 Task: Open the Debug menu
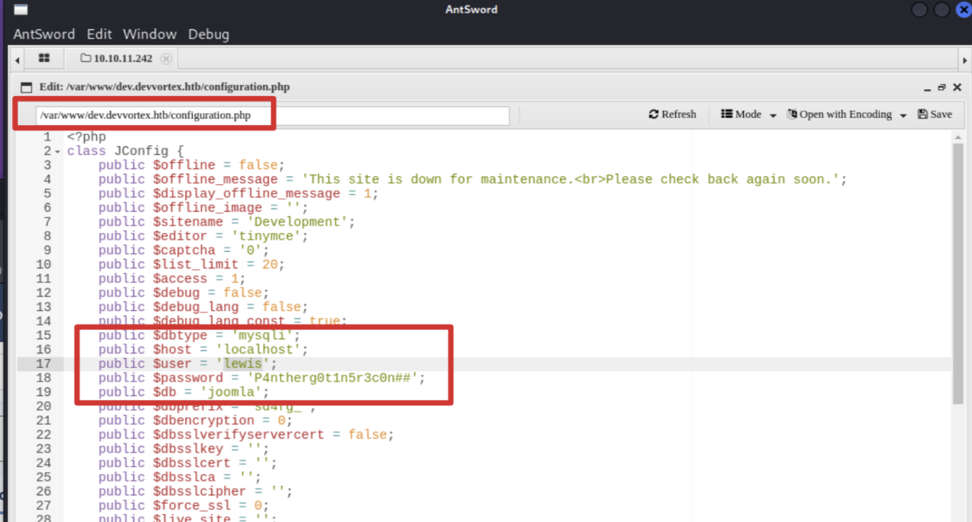(x=208, y=34)
